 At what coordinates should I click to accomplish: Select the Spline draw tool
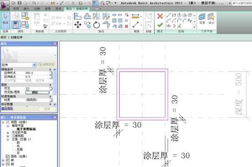click(190, 21)
